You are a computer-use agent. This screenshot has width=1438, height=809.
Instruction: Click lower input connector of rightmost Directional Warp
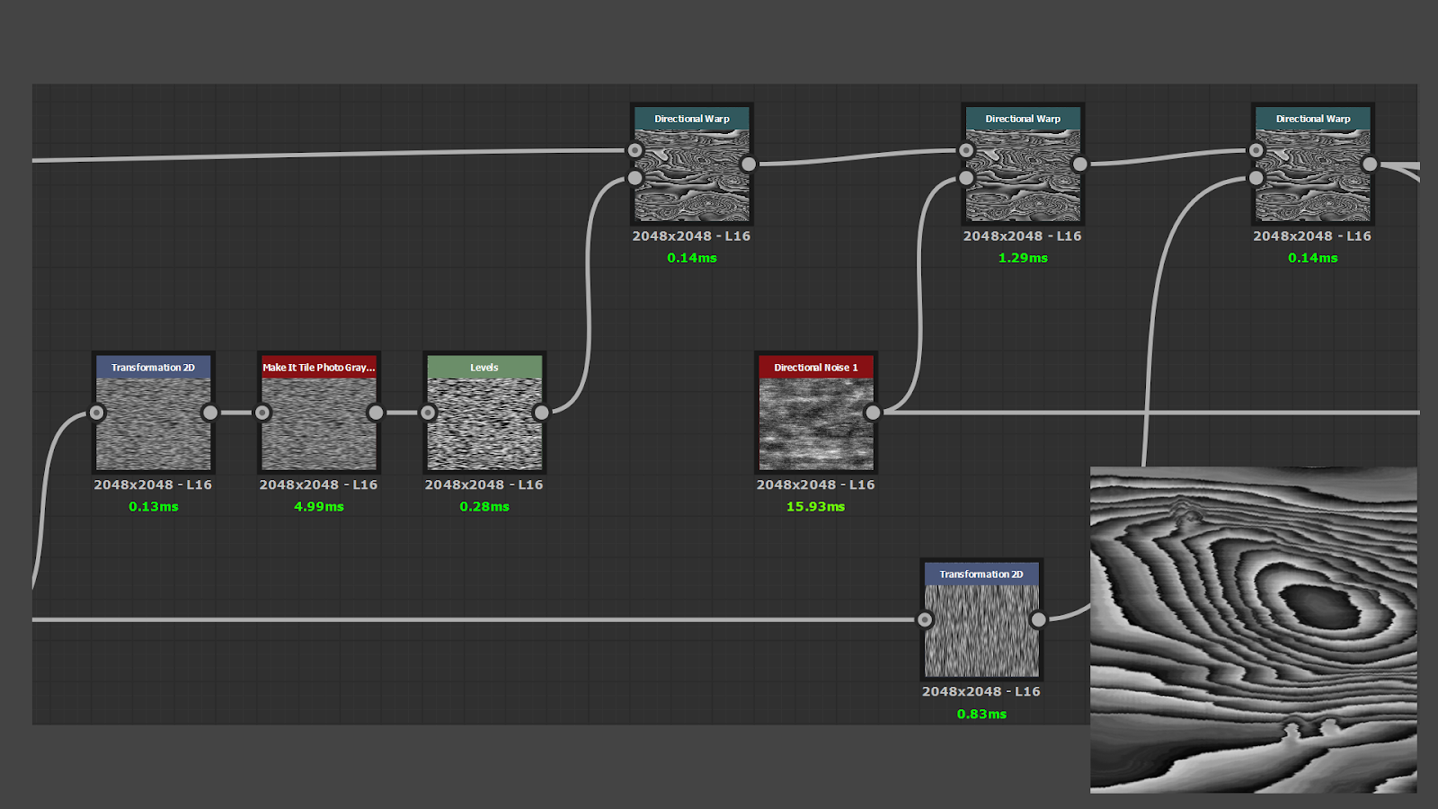[x=1256, y=178]
